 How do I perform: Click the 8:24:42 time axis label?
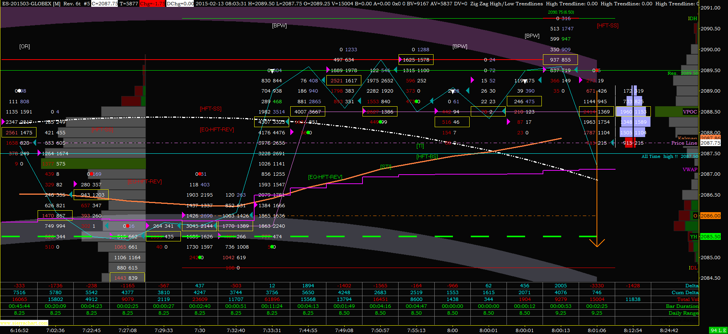click(x=669, y=330)
